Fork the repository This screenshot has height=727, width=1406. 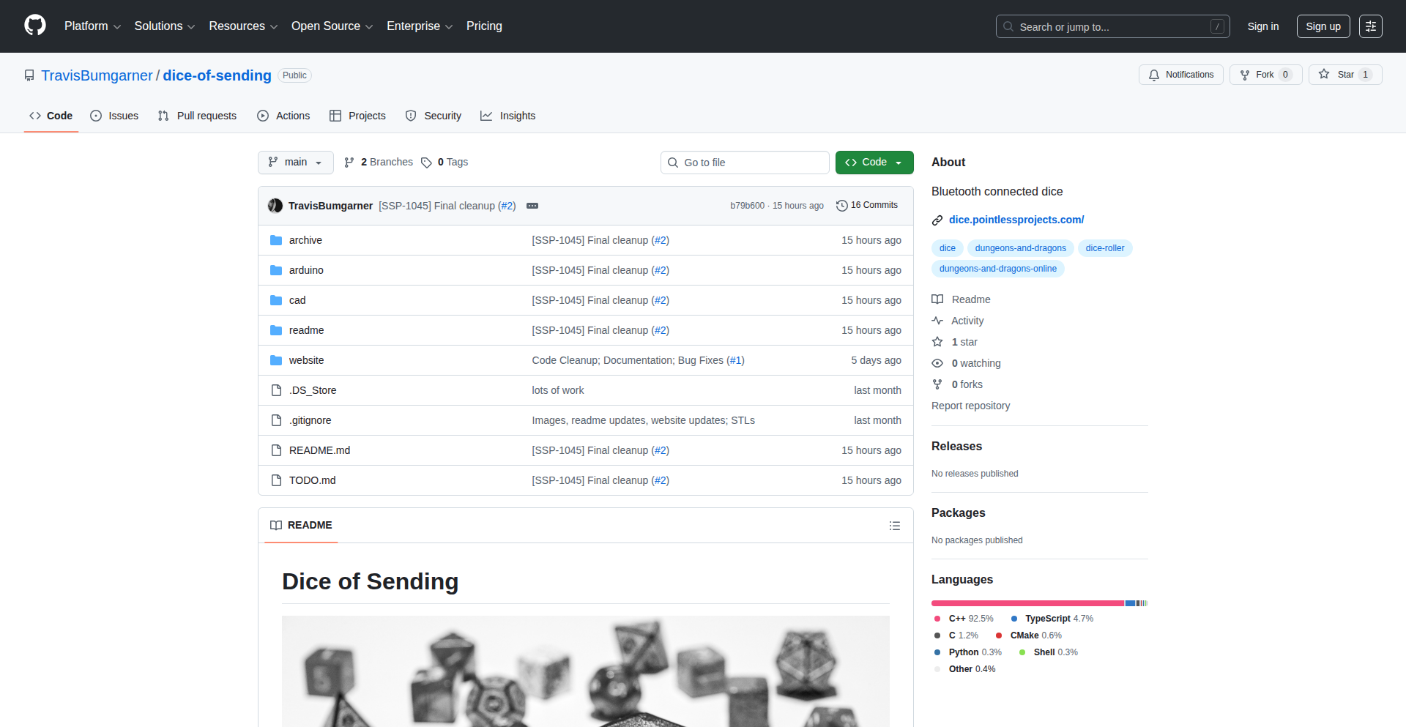(x=1265, y=75)
